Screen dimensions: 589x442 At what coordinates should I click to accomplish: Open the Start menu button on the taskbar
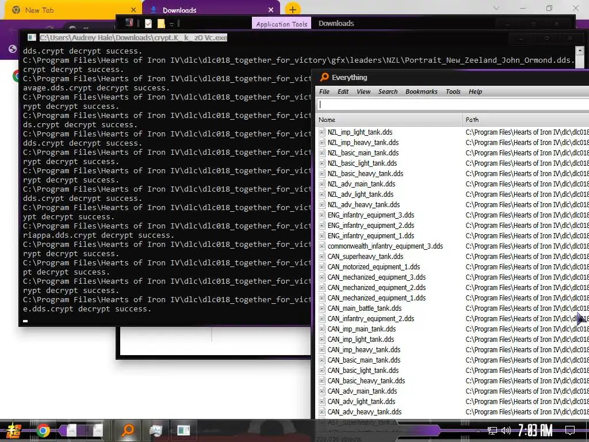click(13, 430)
